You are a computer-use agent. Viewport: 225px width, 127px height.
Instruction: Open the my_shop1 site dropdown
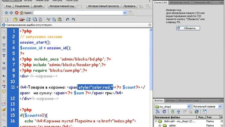(173, 107)
